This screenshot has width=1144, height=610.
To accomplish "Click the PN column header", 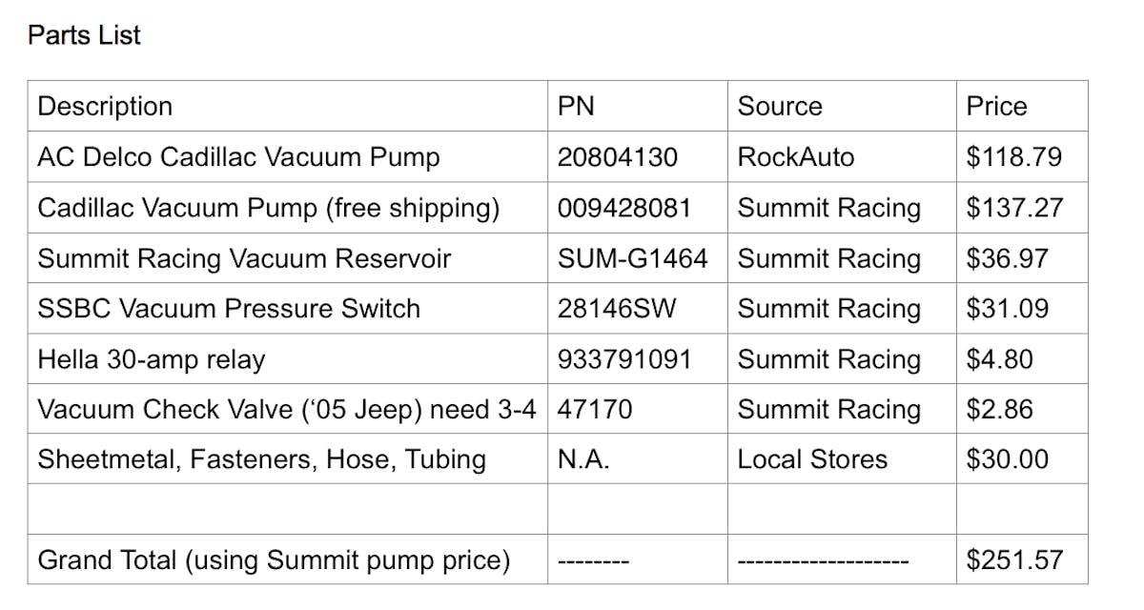I will coord(576,106).
